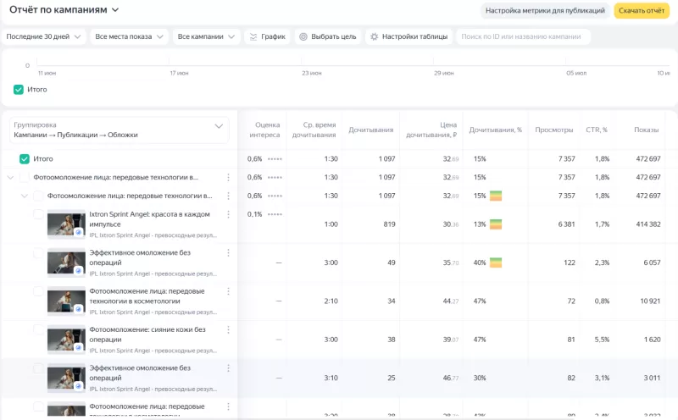Open three-dot menu for Фотоомоложение: сияние кожи row
This screenshot has width=678, height=420.
[x=228, y=330]
